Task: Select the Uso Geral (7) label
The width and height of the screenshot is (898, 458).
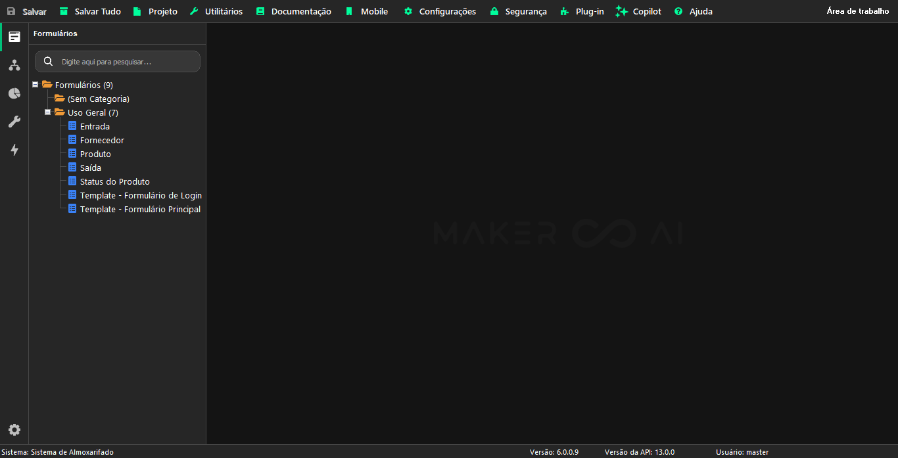Action: coord(93,112)
